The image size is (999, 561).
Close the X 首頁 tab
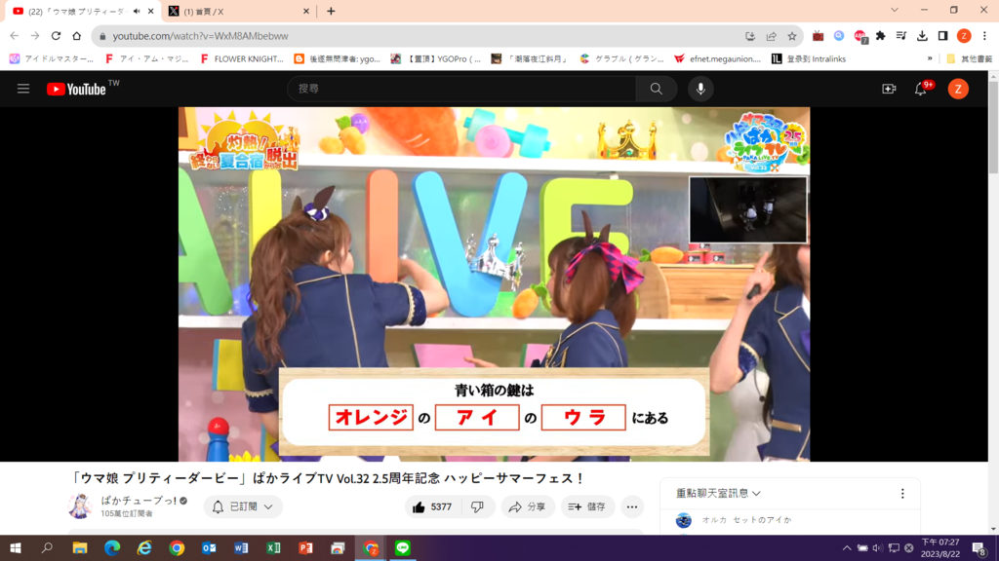(305, 11)
